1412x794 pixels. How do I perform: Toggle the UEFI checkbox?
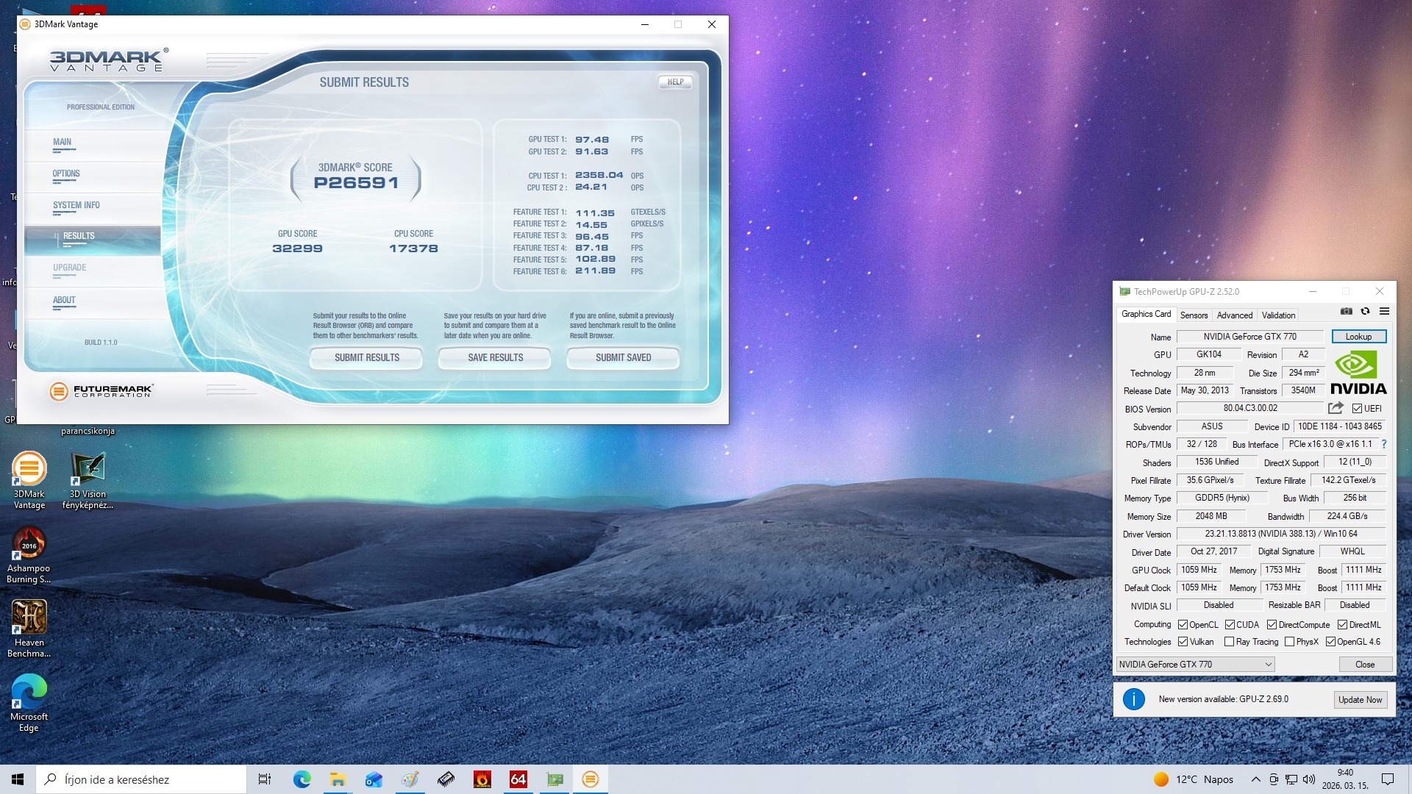(x=1357, y=409)
